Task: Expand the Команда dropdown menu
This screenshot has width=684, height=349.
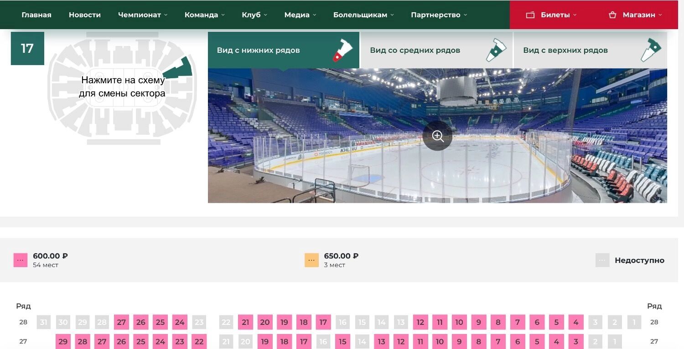Action: pos(204,15)
